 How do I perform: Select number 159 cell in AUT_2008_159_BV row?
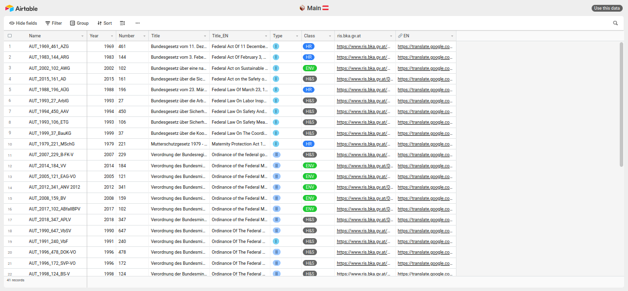(x=132, y=198)
